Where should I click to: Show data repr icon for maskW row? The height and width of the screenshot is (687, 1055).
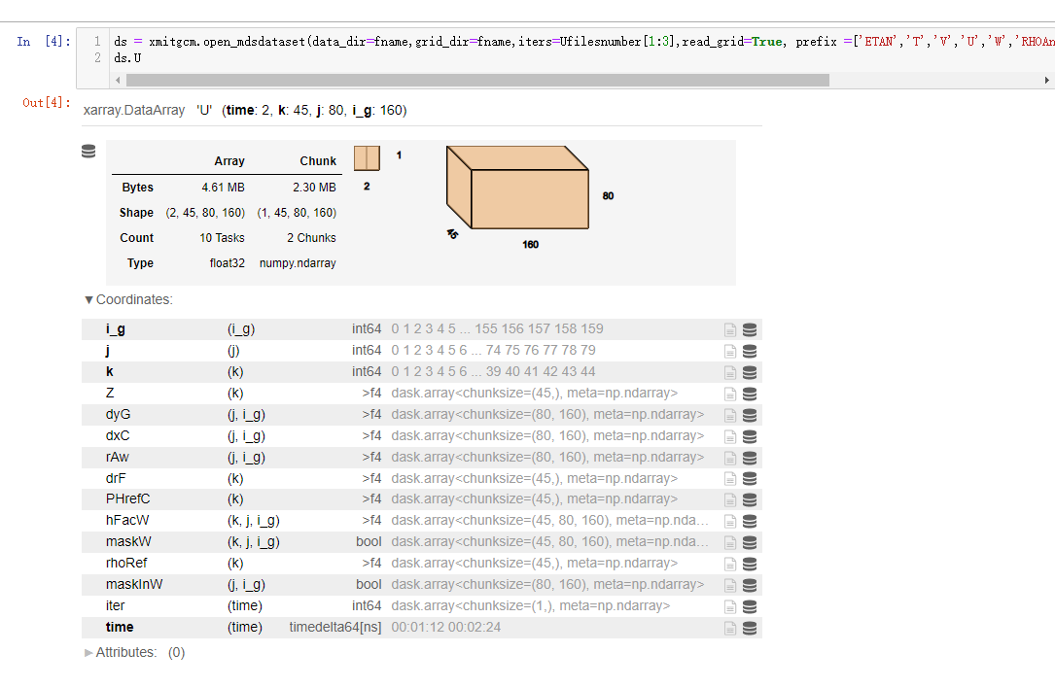click(x=750, y=542)
